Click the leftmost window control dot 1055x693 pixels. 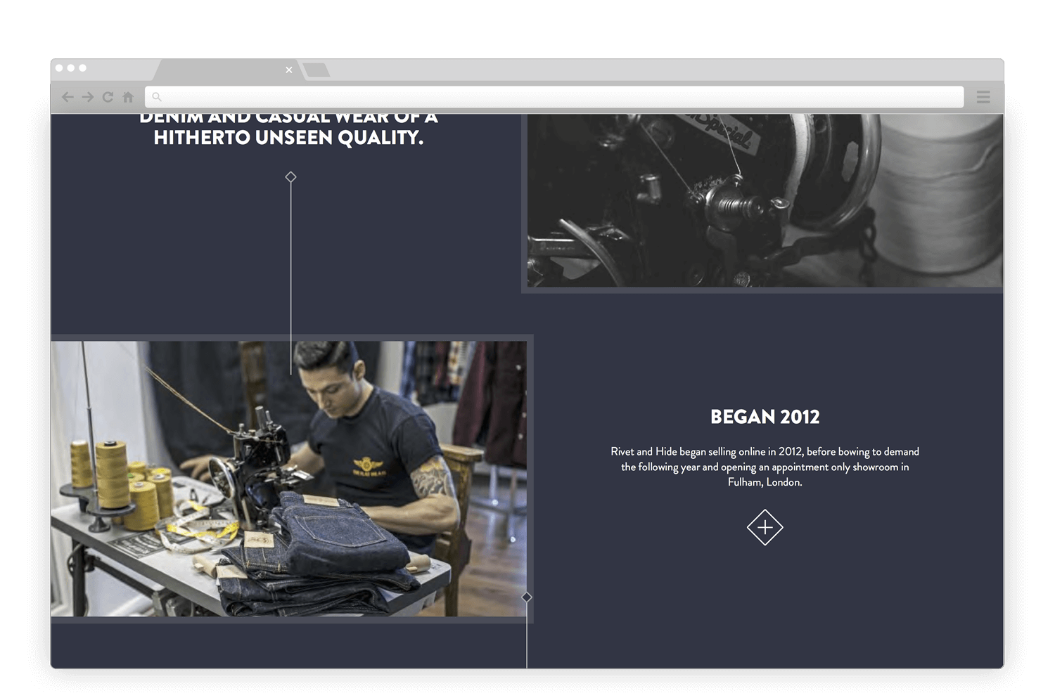tap(59, 68)
